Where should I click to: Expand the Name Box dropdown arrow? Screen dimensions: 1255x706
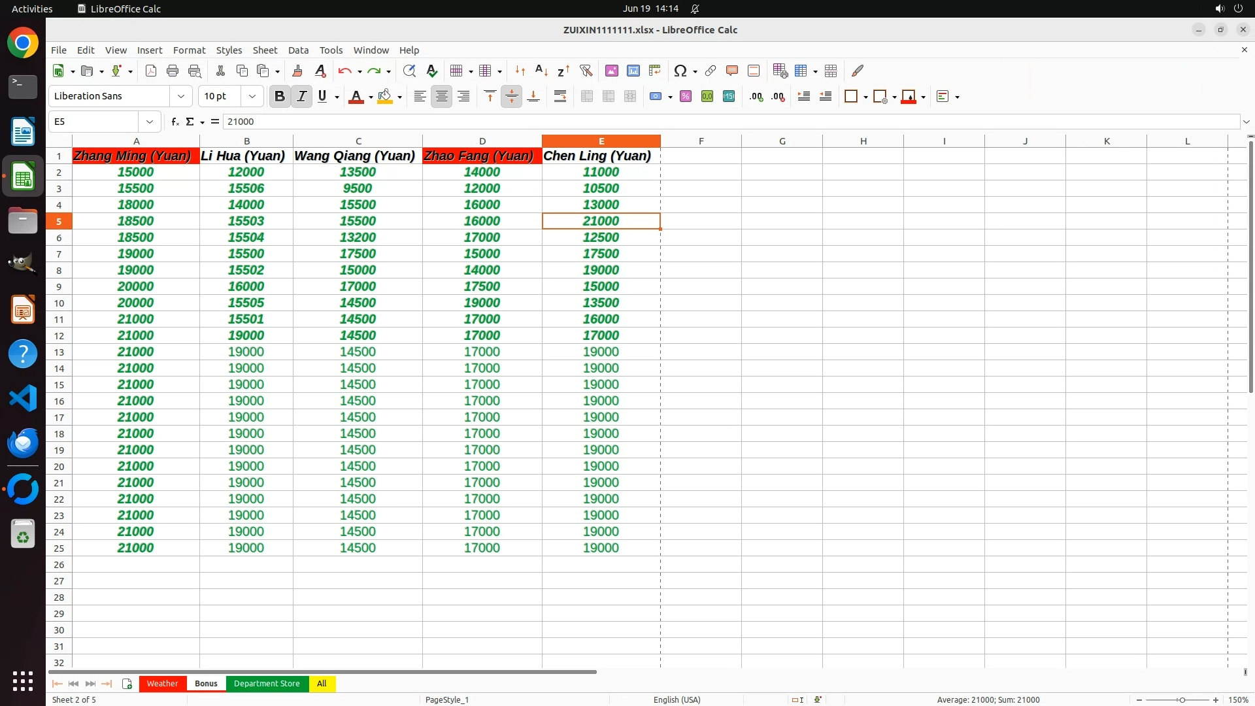click(x=150, y=122)
